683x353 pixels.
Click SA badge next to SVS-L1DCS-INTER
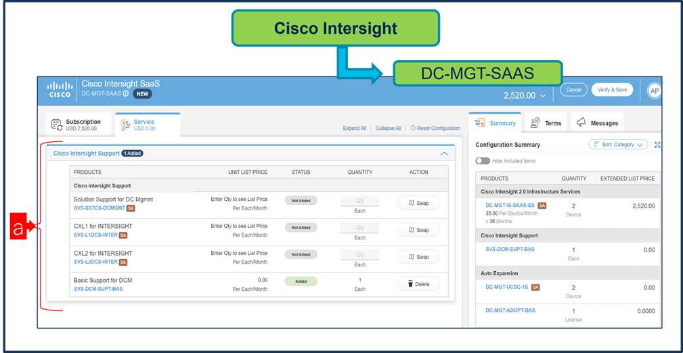[x=123, y=235]
